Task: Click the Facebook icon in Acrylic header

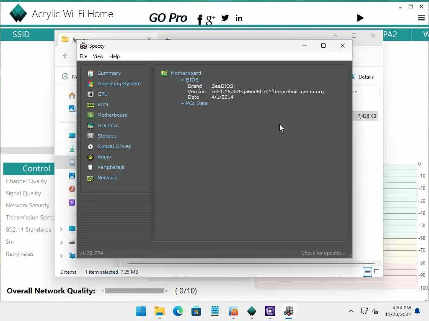Action: pos(200,19)
